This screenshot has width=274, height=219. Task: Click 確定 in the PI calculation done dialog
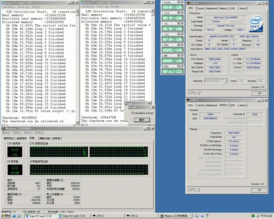coord(142,120)
